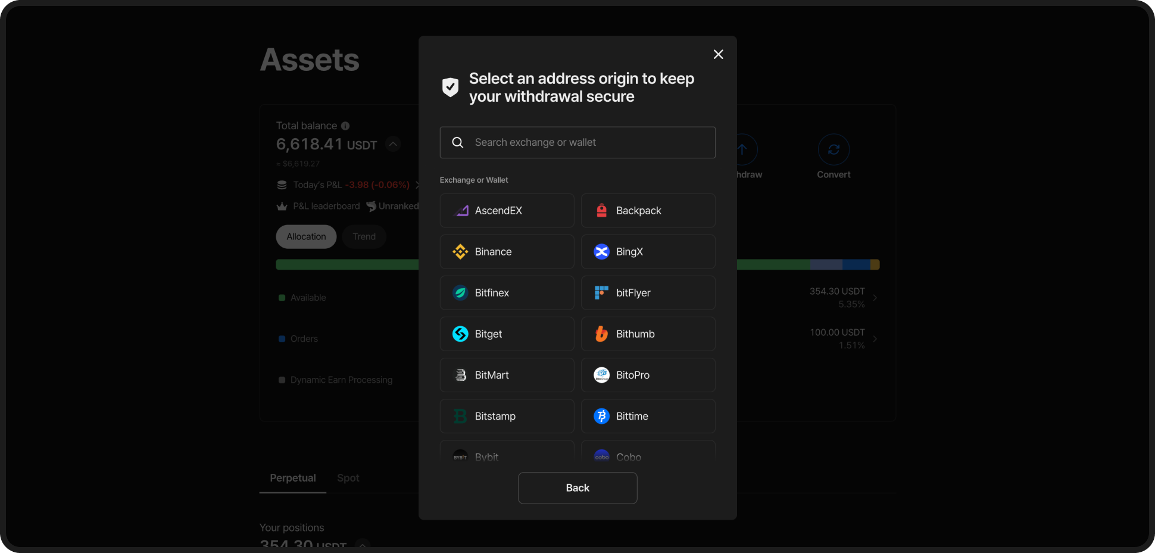The image size is (1155, 553).
Task: Click the BitMart logo icon
Action: [460, 375]
